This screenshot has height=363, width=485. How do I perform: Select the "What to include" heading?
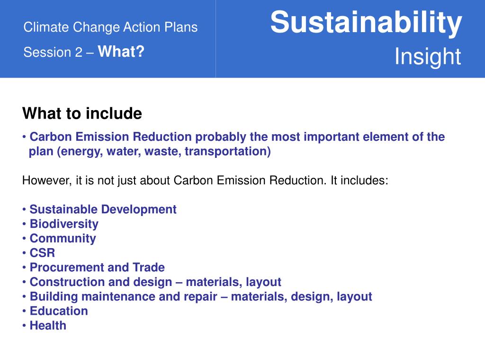pyautogui.click(x=82, y=113)
